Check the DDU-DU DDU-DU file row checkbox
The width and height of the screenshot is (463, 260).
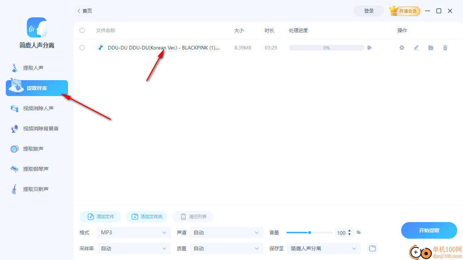(x=82, y=48)
